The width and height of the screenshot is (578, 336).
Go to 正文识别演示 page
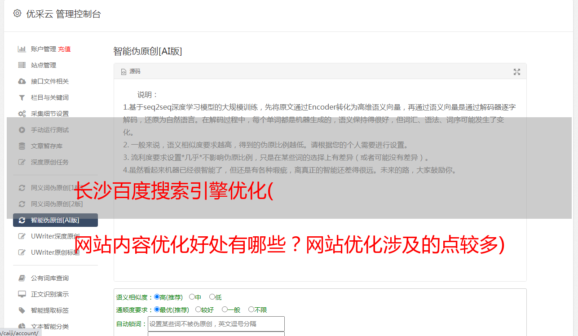tap(50, 294)
